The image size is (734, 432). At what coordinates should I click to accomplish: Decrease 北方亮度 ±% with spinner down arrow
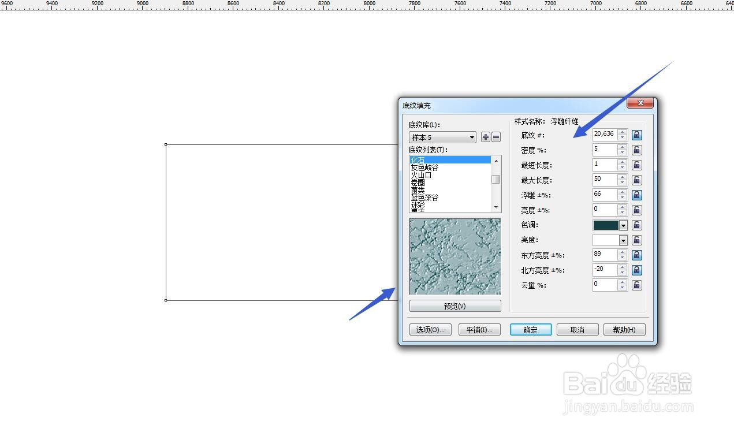(622, 273)
